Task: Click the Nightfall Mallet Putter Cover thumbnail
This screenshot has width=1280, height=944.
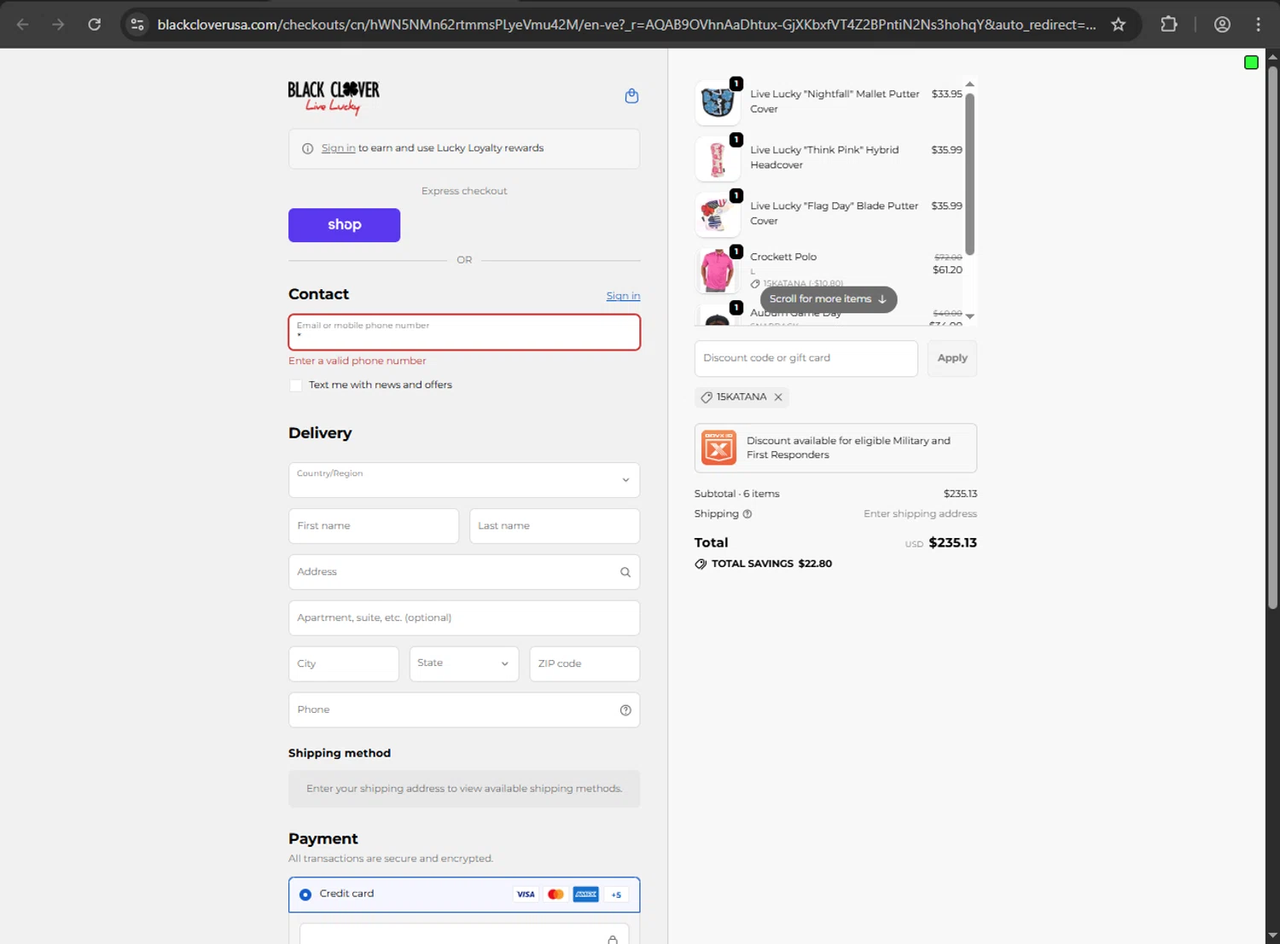Action: 718,102
